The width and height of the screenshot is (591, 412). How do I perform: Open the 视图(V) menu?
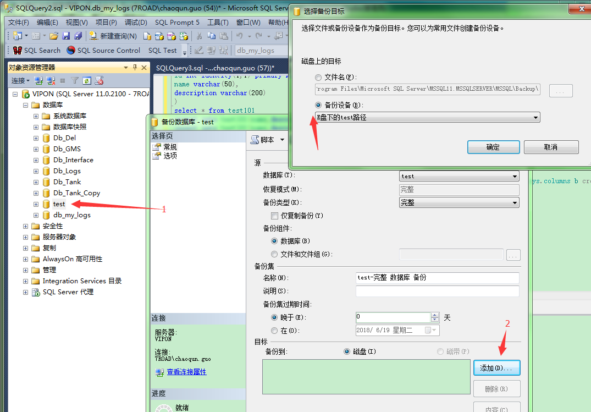(x=76, y=22)
